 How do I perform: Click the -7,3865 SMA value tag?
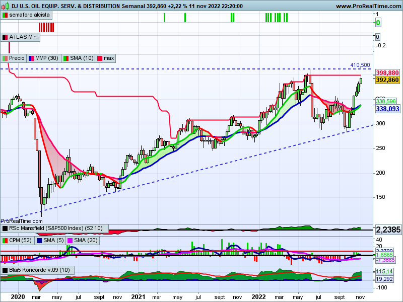(x=385, y=260)
